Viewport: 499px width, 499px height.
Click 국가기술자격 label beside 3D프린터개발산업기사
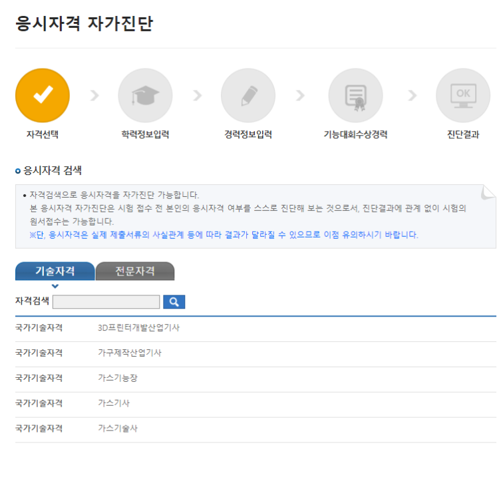pyautogui.click(x=39, y=328)
